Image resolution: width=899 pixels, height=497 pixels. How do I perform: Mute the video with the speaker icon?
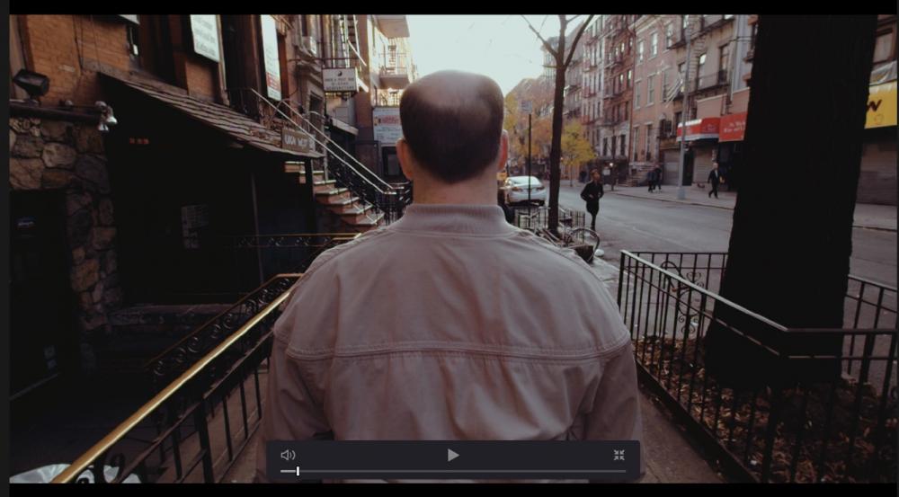(288, 455)
